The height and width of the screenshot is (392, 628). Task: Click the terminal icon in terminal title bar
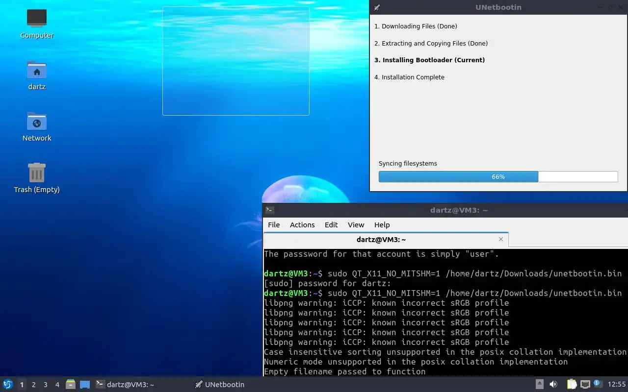(269, 210)
